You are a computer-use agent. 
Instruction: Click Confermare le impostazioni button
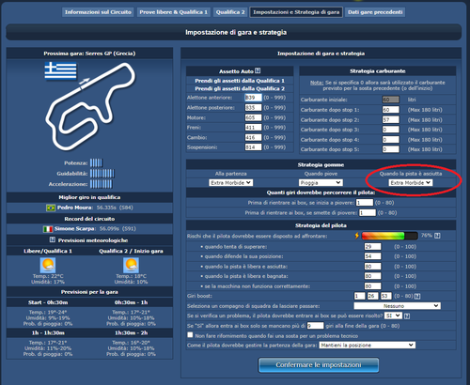point(319,365)
